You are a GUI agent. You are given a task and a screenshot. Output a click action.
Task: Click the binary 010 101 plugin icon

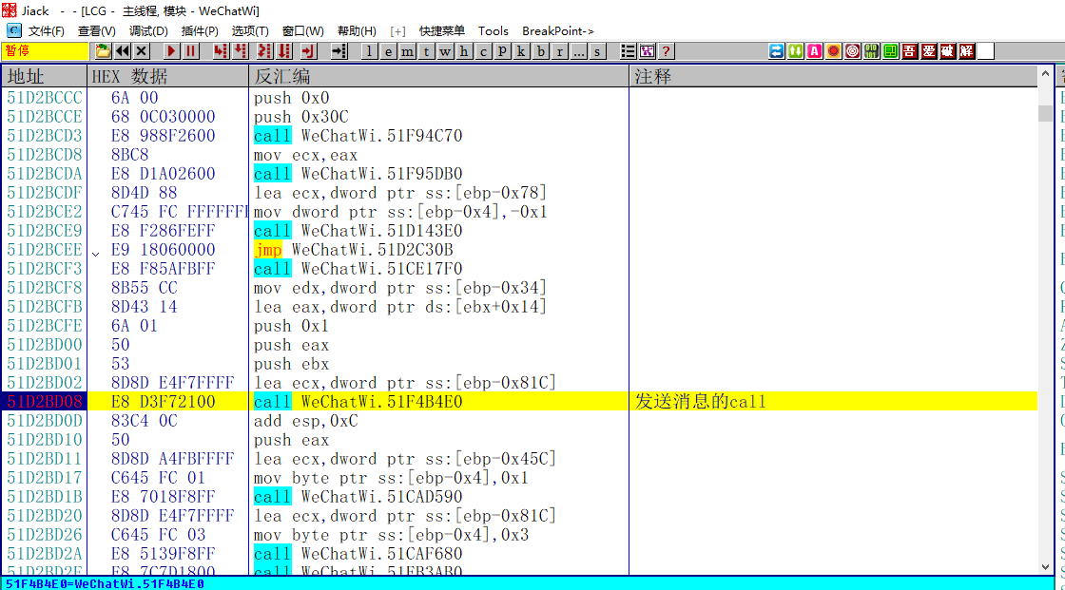point(871,51)
